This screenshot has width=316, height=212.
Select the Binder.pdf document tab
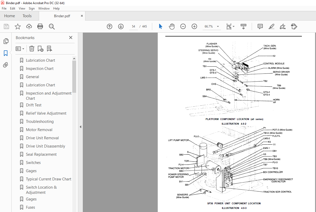click(x=62, y=16)
